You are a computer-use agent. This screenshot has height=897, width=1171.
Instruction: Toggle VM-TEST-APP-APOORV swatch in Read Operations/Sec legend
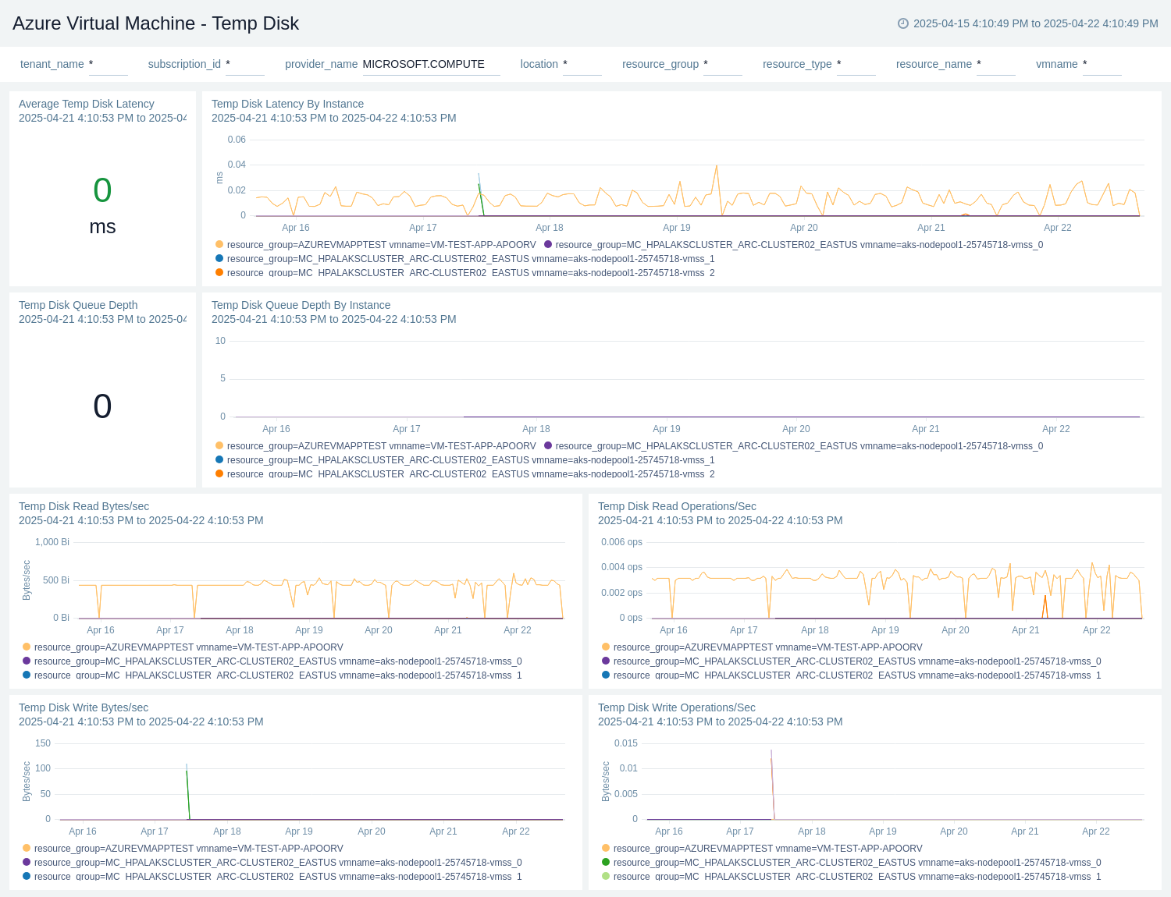(606, 647)
